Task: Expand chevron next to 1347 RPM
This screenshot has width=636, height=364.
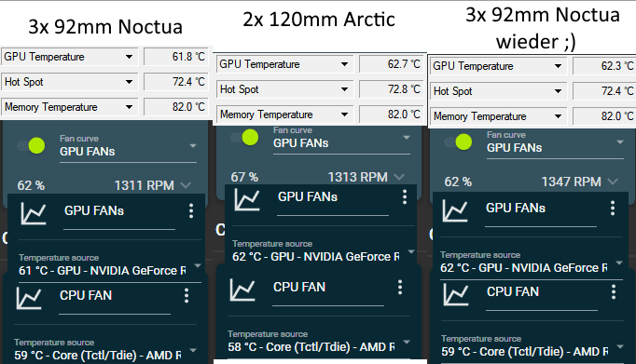Action: [613, 182]
